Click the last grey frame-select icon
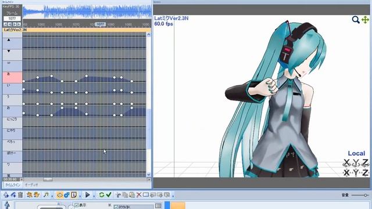 (x=167, y=195)
